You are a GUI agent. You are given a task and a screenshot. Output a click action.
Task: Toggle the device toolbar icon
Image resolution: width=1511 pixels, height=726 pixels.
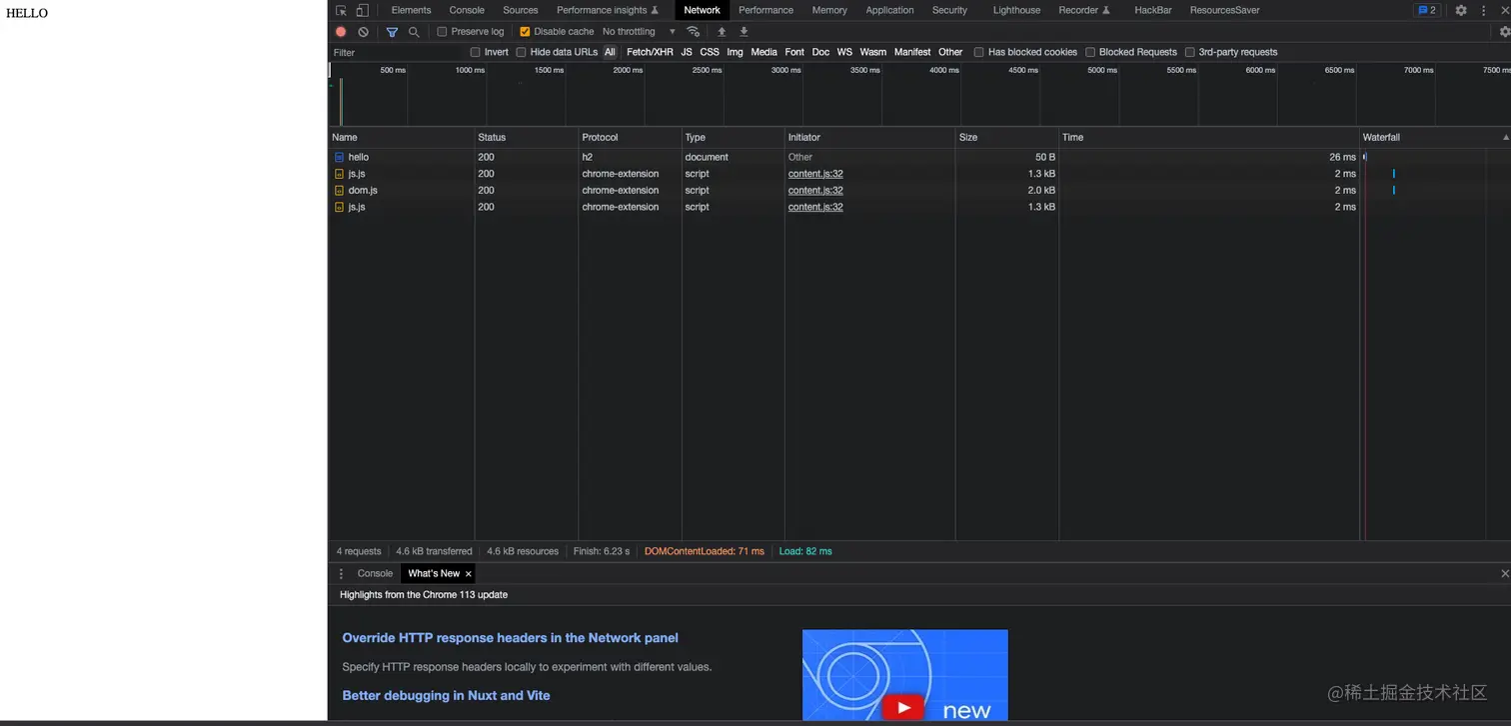click(362, 10)
